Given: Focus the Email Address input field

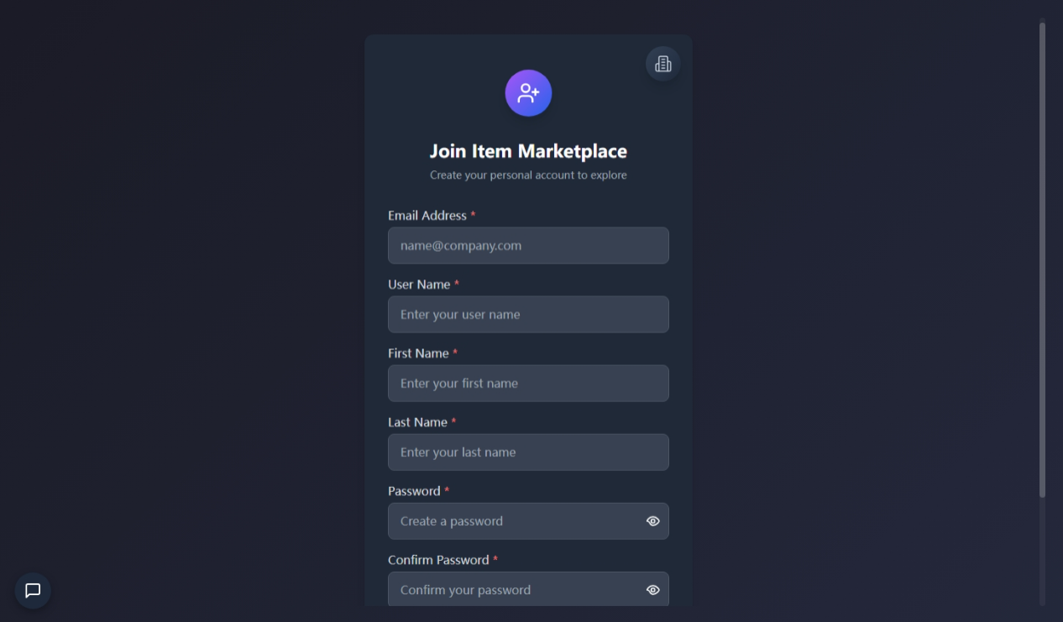Looking at the screenshot, I should click(528, 246).
